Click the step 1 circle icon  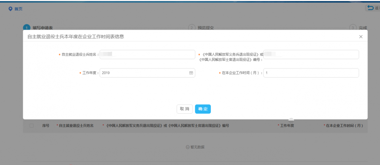(x=27, y=28)
